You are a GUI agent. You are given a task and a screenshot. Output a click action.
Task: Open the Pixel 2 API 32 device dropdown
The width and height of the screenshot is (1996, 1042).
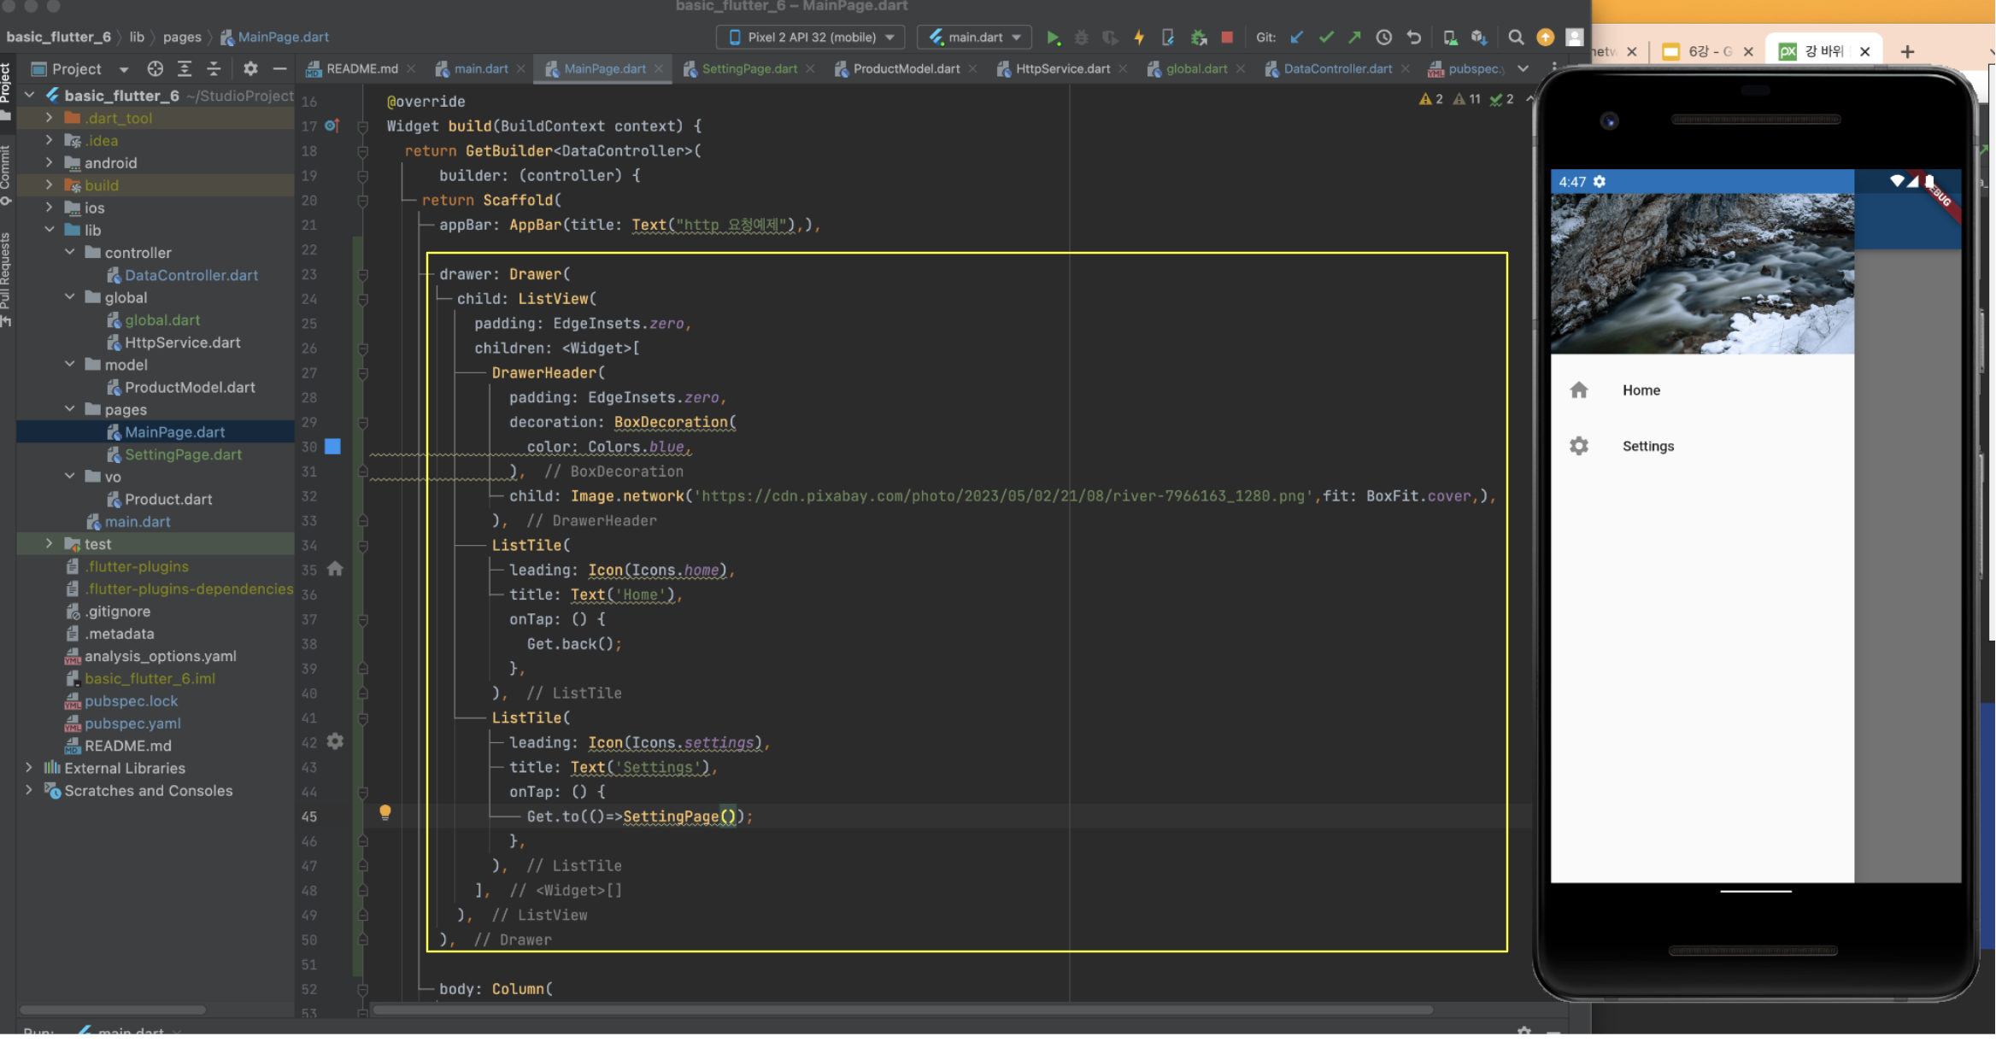pos(813,38)
